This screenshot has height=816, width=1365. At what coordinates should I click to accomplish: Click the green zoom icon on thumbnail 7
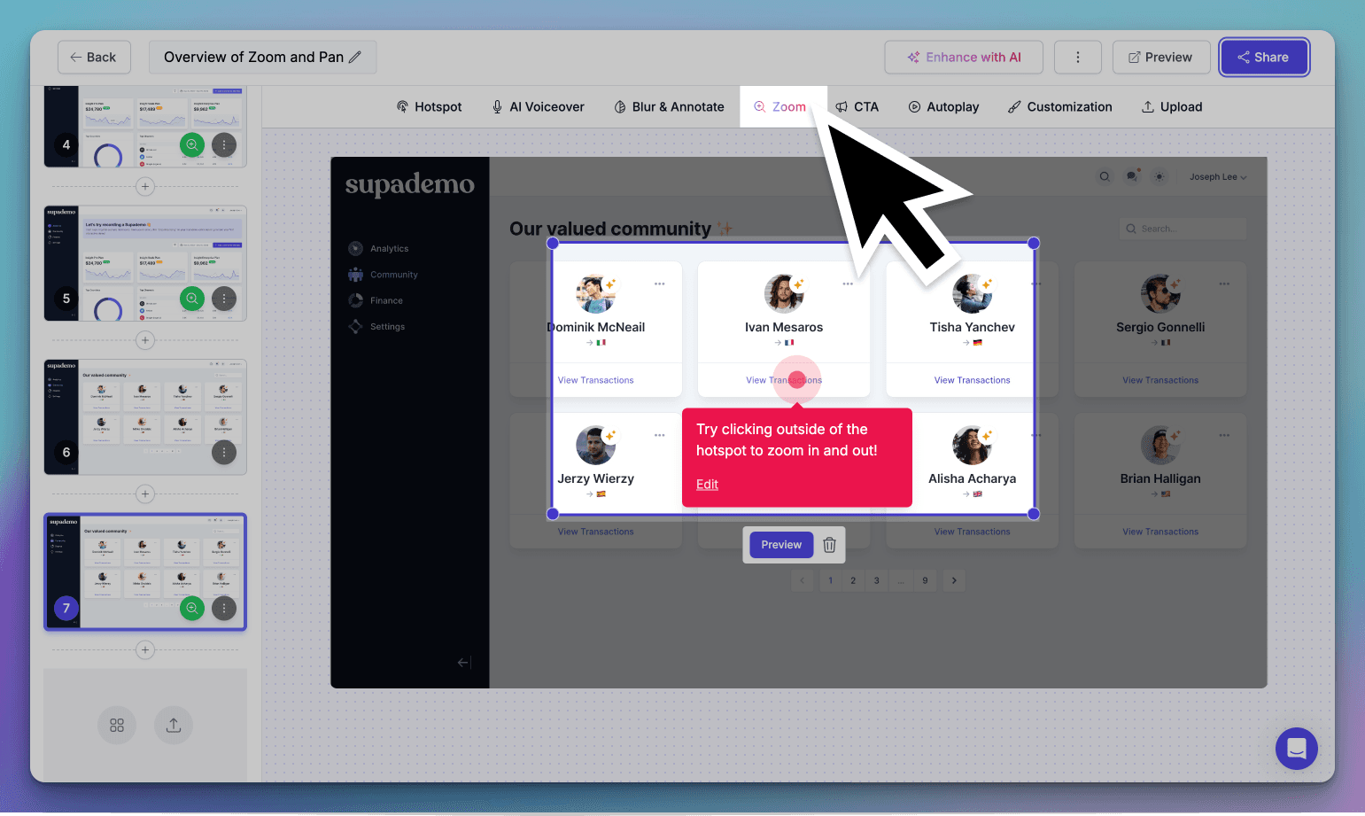click(192, 608)
